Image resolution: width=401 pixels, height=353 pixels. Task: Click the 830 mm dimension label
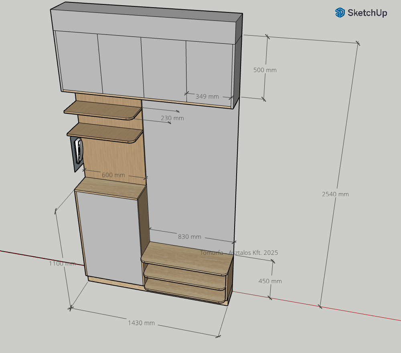point(189,236)
